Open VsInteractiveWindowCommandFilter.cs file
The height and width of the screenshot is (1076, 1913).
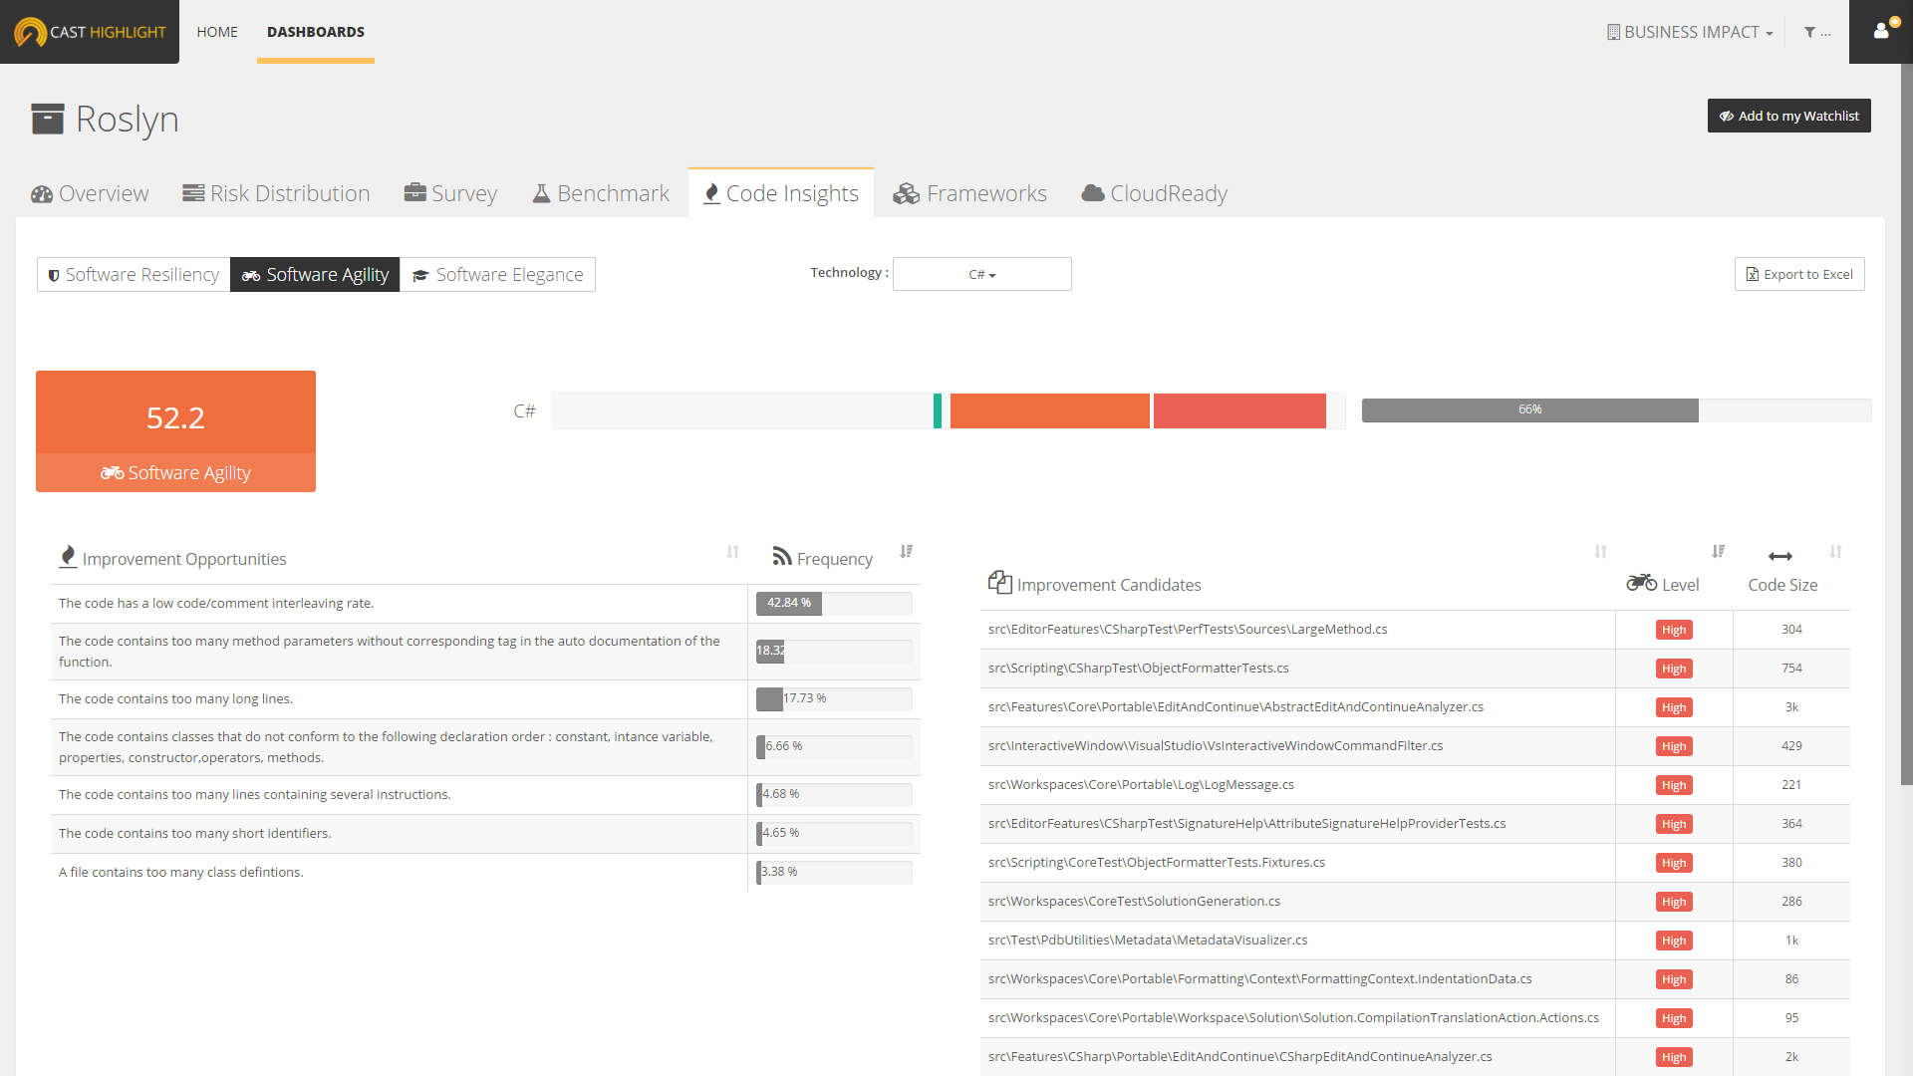(x=1216, y=746)
